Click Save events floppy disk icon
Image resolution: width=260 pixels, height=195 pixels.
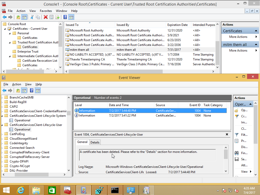point(237,159)
